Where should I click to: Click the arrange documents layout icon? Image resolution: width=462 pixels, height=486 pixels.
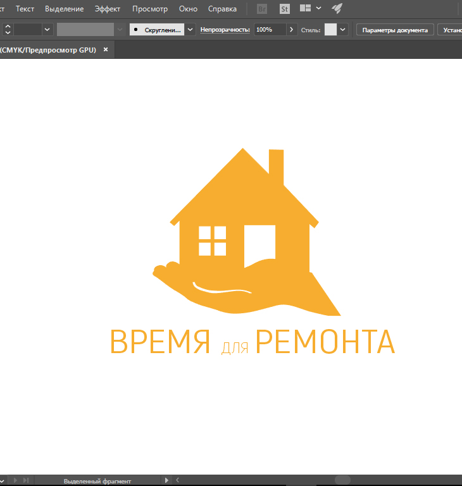tap(305, 8)
